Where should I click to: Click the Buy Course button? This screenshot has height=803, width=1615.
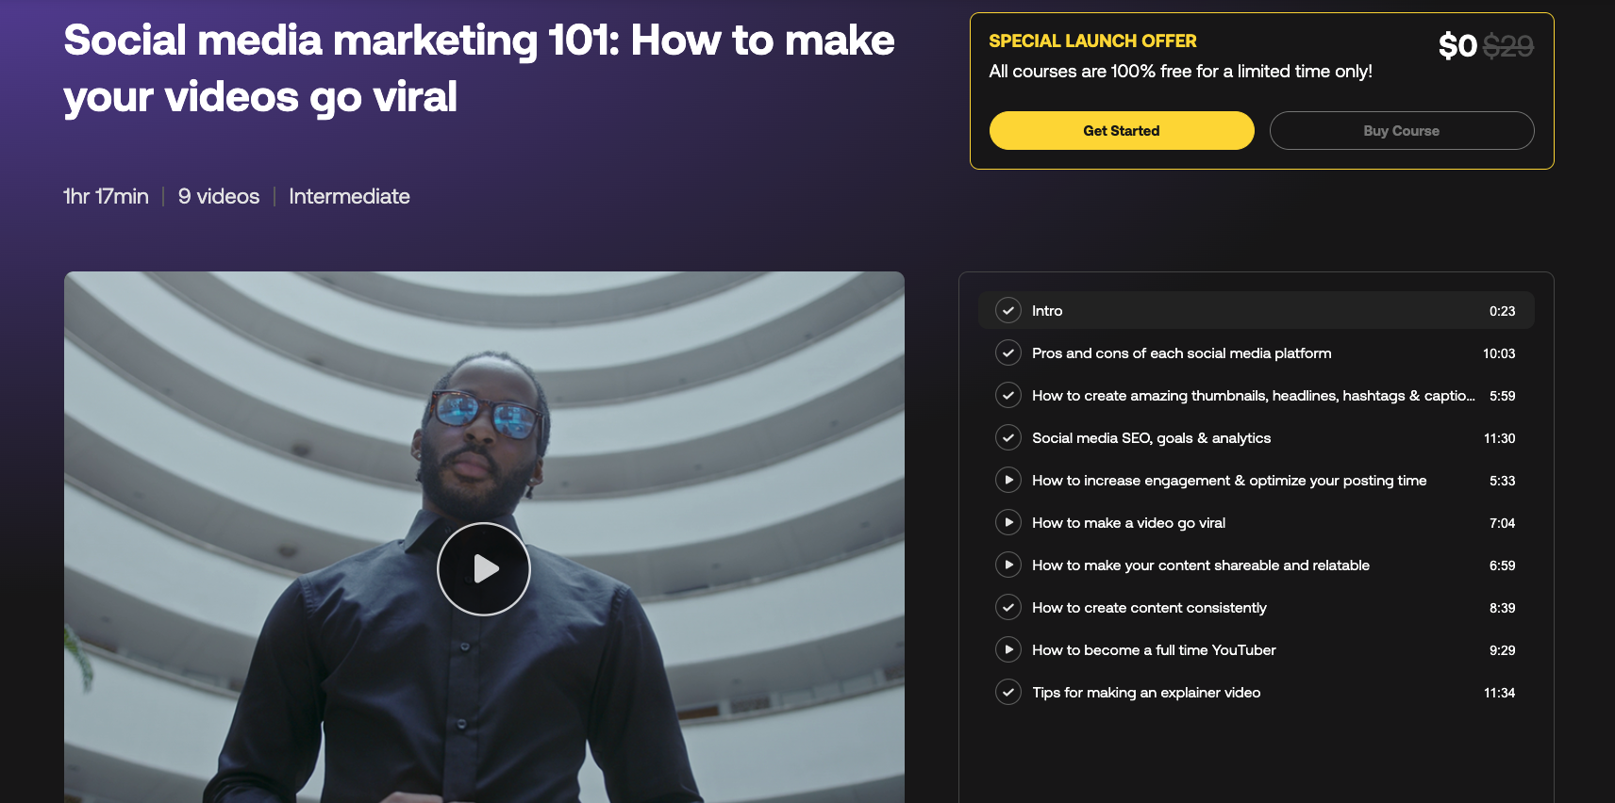[1402, 131]
